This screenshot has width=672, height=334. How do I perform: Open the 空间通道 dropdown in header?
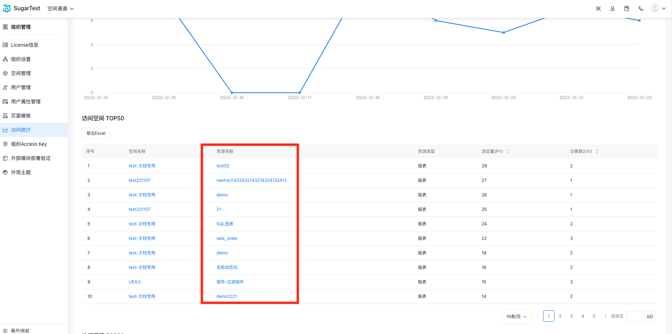point(61,8)
